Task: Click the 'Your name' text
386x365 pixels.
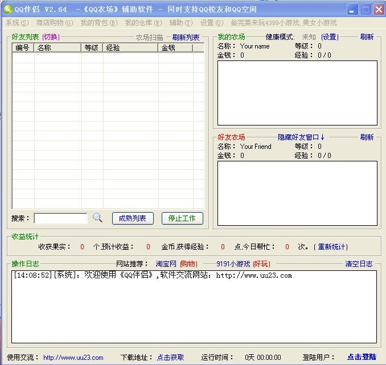Action: (x=255, y=46)
